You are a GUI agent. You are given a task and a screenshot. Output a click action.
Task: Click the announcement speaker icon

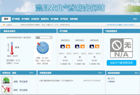click(4, 25)
